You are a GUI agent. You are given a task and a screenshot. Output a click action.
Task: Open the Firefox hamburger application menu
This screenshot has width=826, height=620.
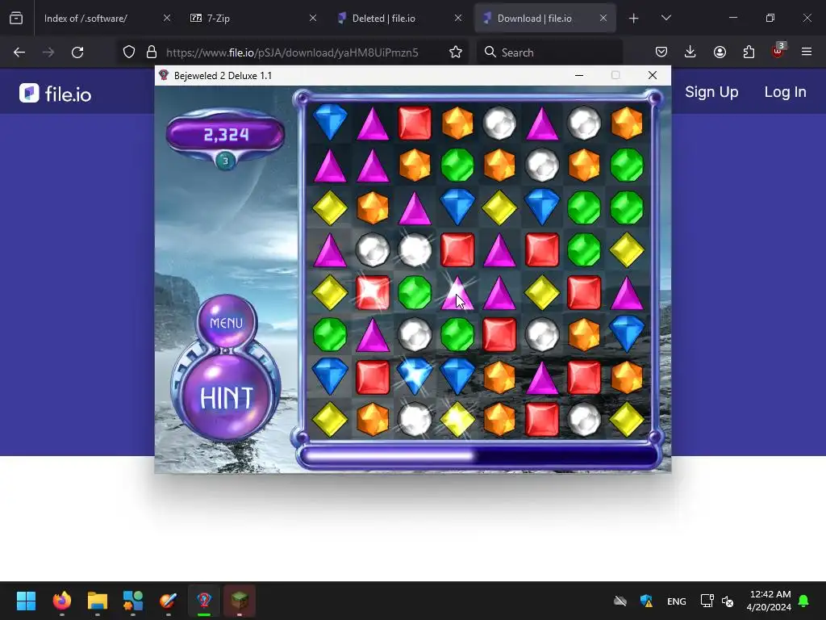pyautogui.click(x=807, y=52)
